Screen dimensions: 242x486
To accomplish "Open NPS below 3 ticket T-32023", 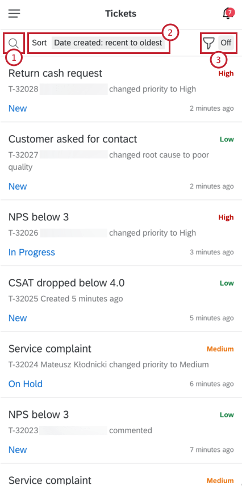I will tap(121, 431).
